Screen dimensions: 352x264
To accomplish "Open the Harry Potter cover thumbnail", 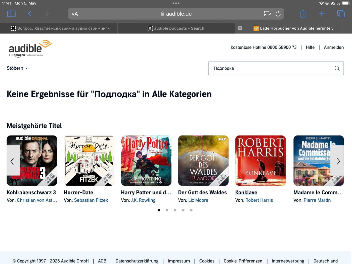I will pyautogui.click(x=146, y=161).
